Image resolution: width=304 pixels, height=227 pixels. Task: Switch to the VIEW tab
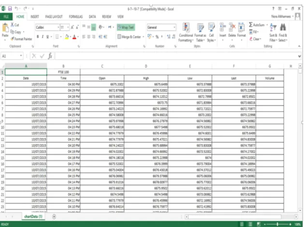[120, 17]
